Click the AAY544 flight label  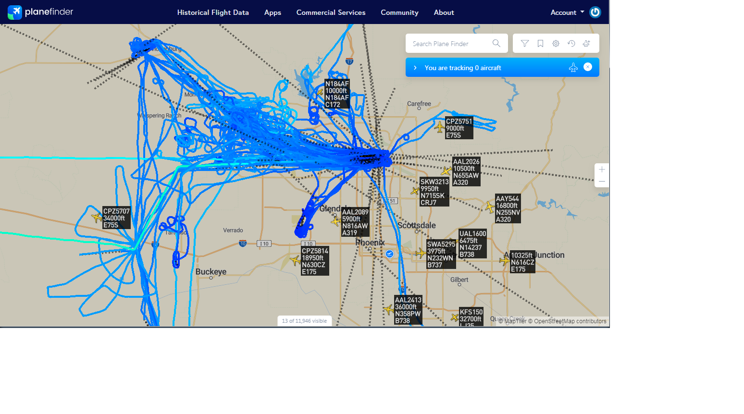508,209
